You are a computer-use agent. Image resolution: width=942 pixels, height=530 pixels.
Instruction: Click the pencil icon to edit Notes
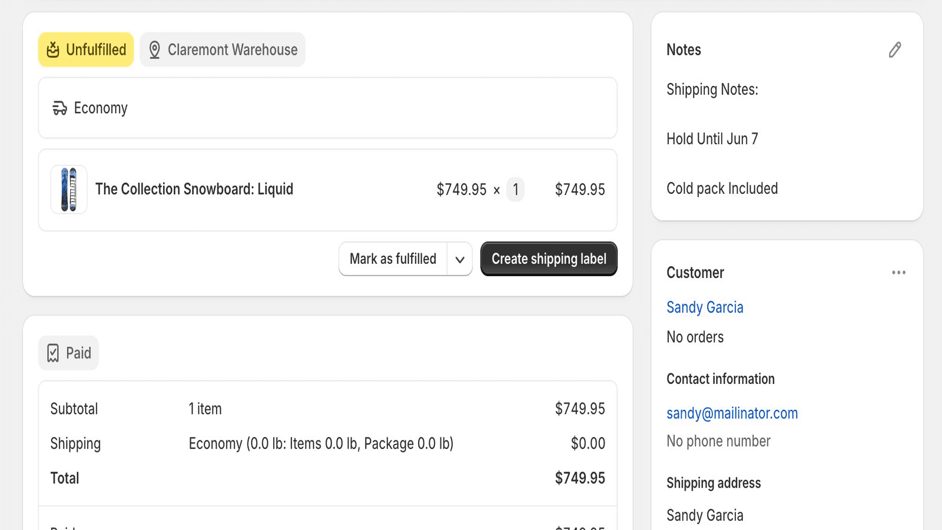pos(895,50)
